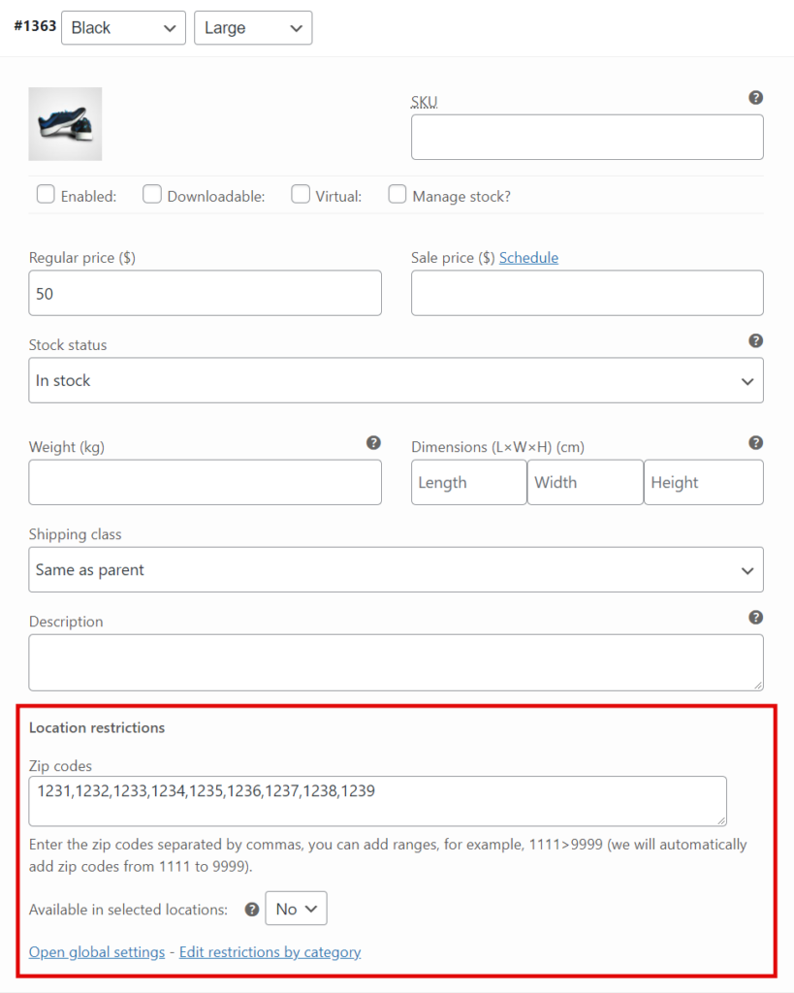Check the Enabled checkbox
Screen dimensions: 794x993
[x=46, y=194]
